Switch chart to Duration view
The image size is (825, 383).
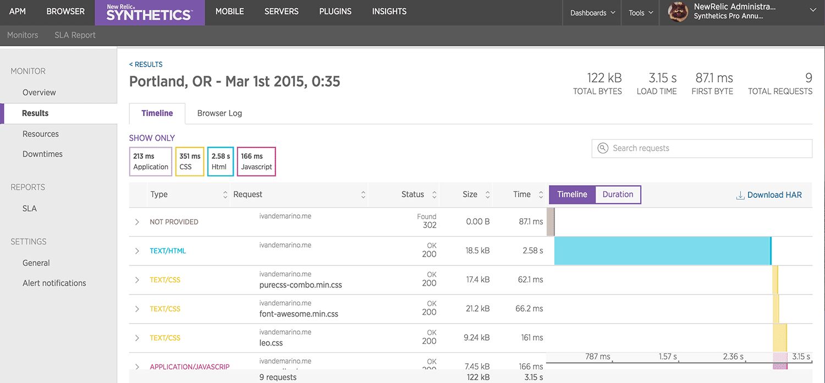618,195
